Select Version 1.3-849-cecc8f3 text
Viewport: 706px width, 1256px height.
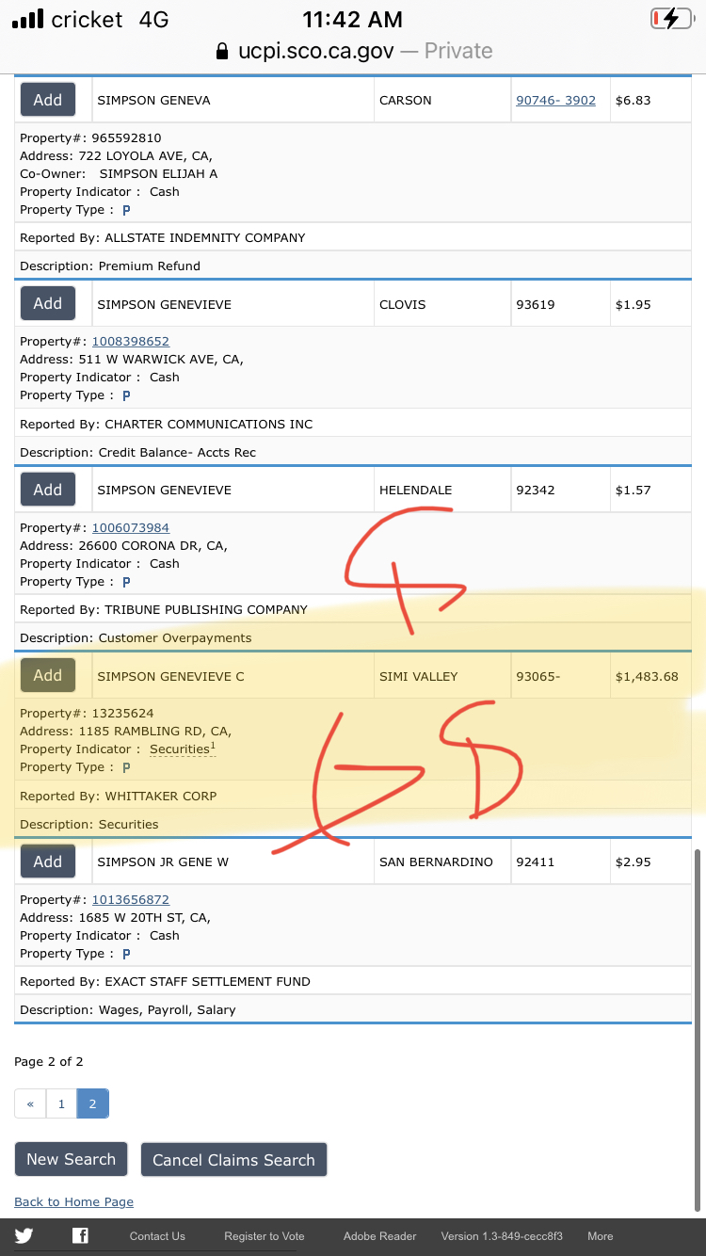[x=502, y=1236]
